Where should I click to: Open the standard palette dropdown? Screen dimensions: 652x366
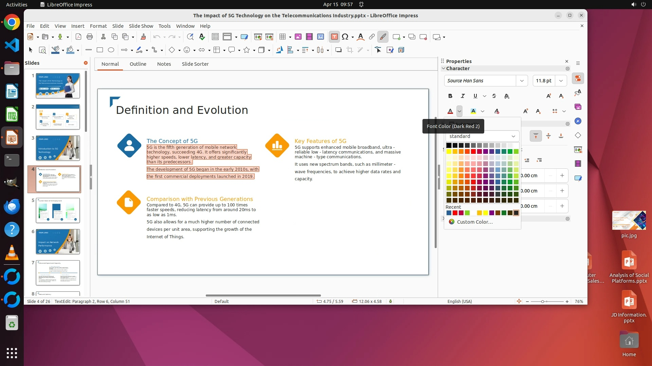point(482,136)
